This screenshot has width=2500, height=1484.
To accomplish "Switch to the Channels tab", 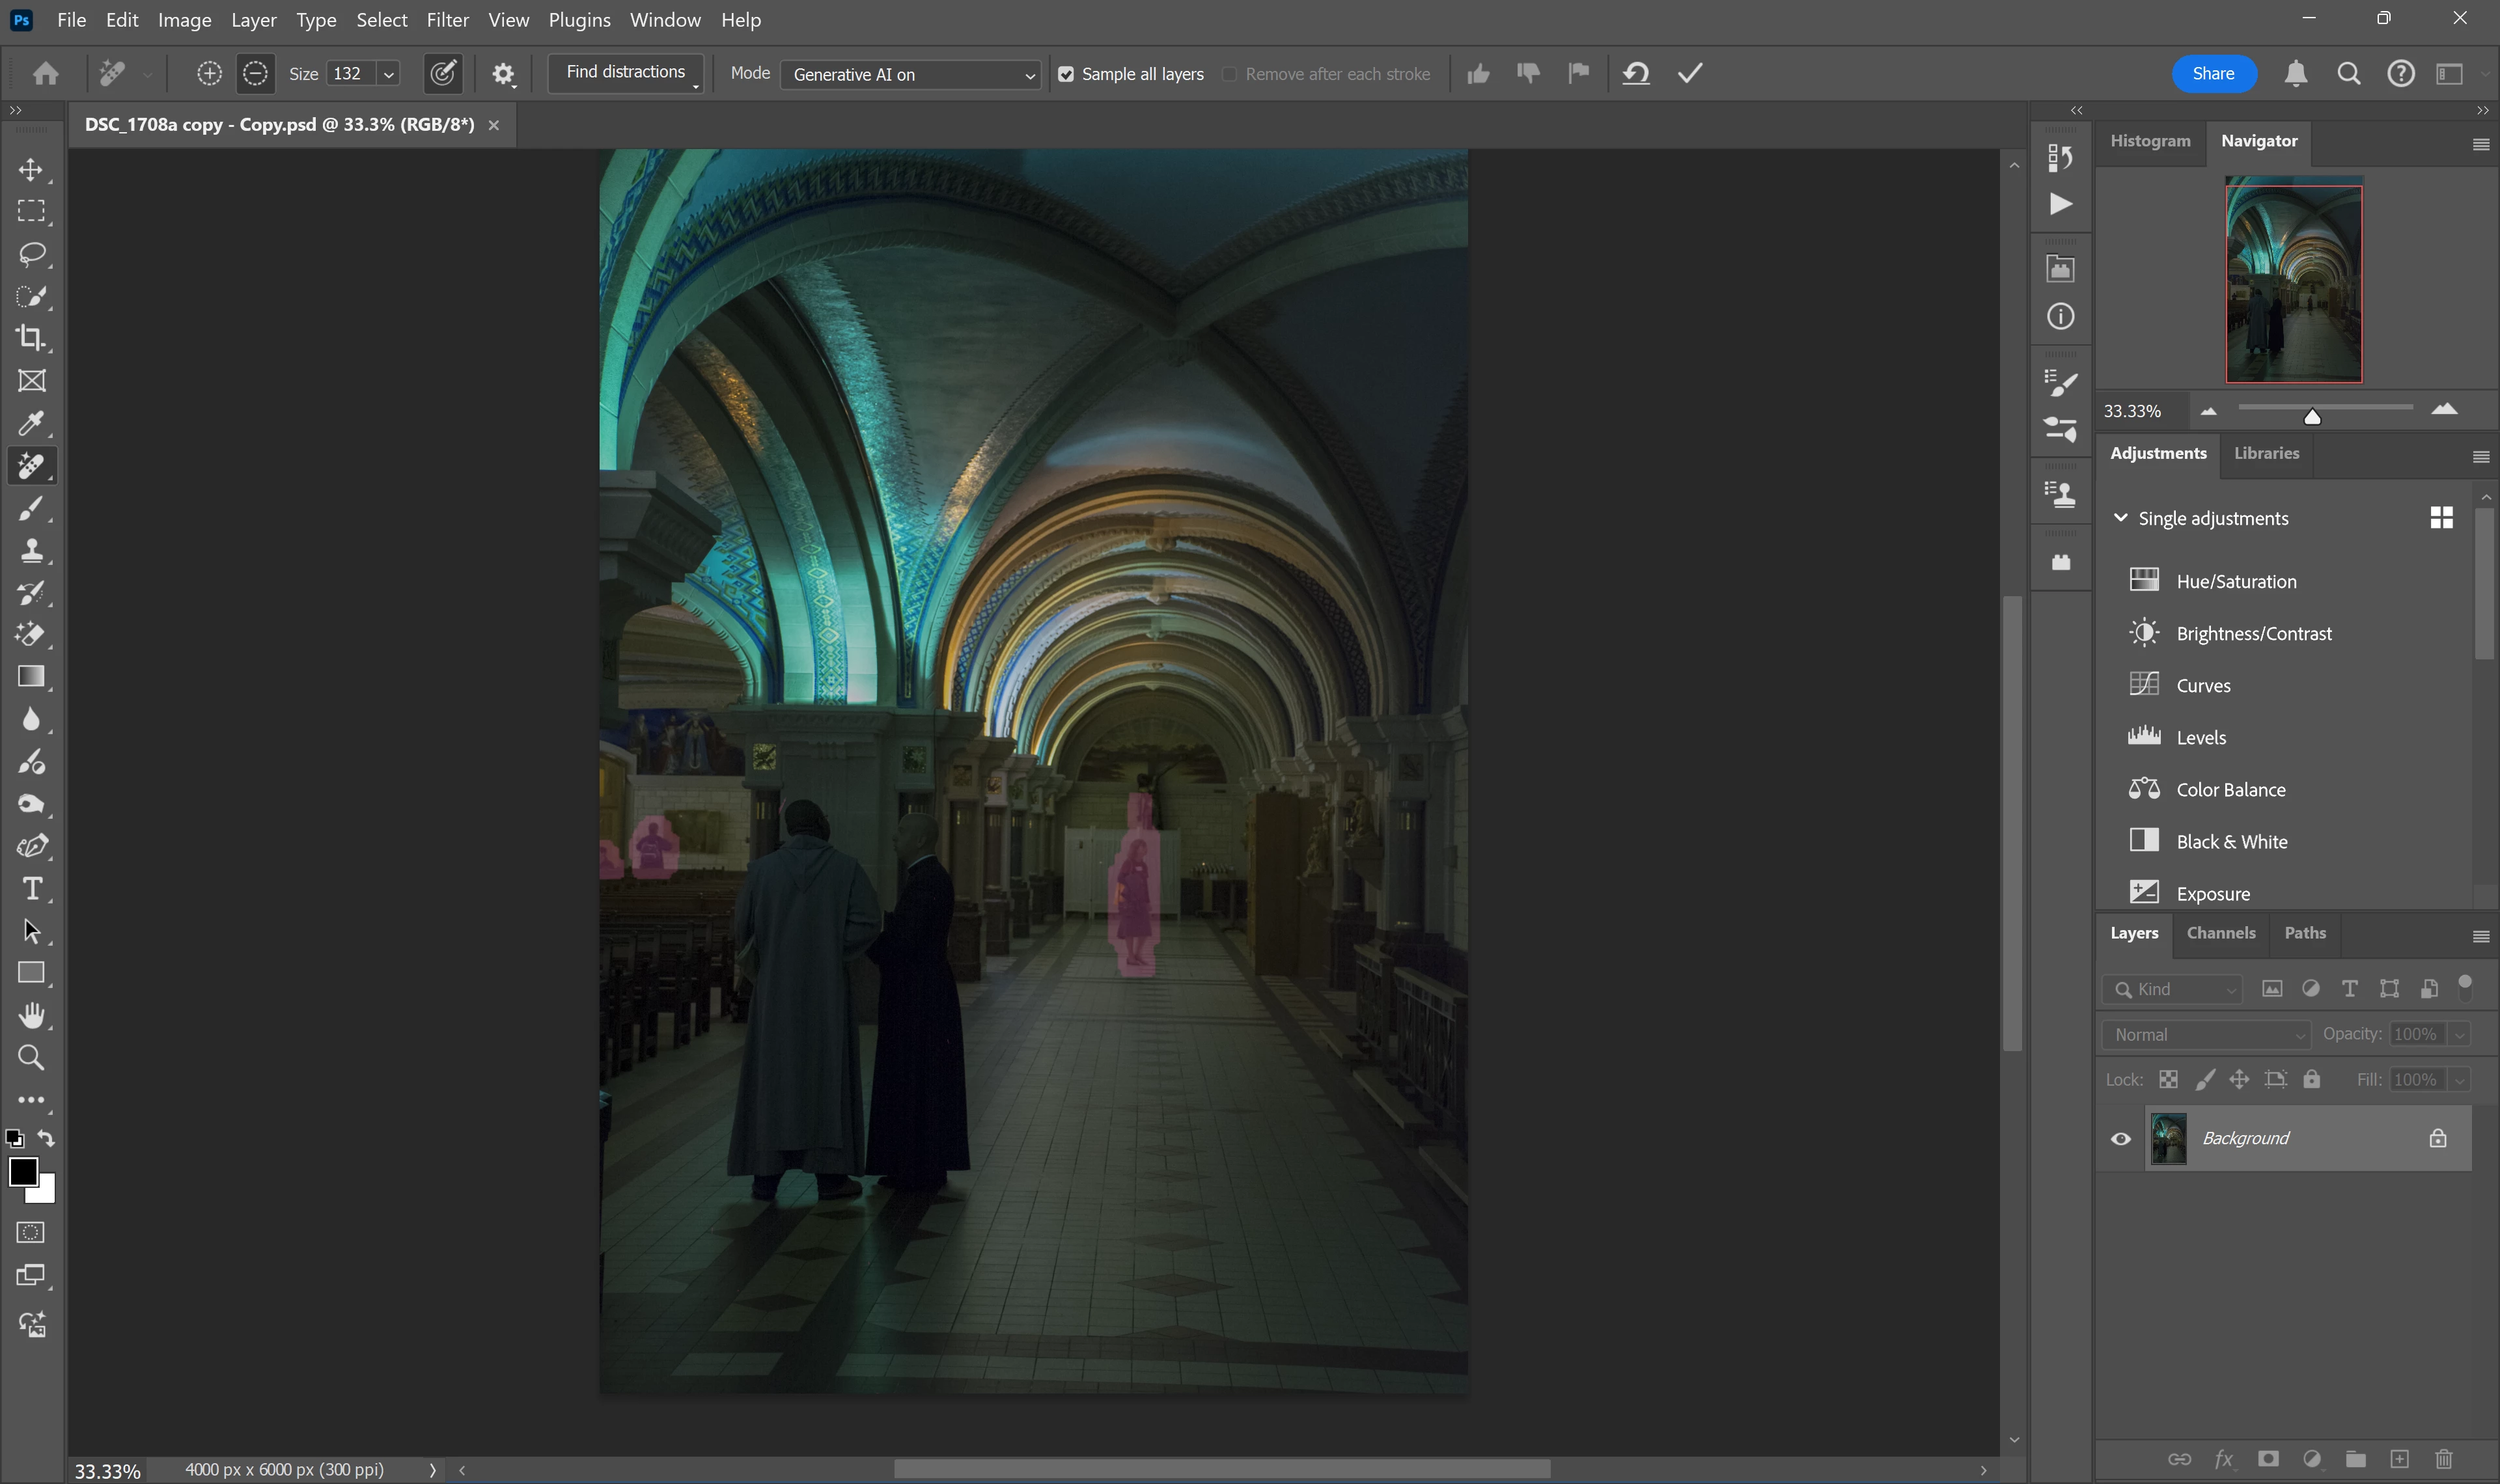I will pyautogui.click(x=2220, y=933).
